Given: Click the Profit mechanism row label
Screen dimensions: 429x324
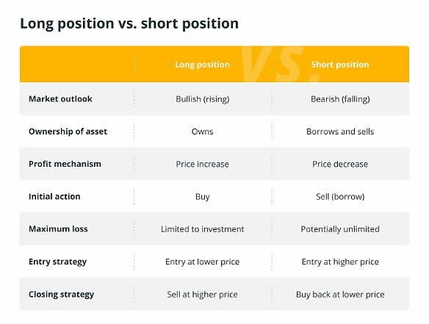Looking at the screenshot, I should 65,164.
